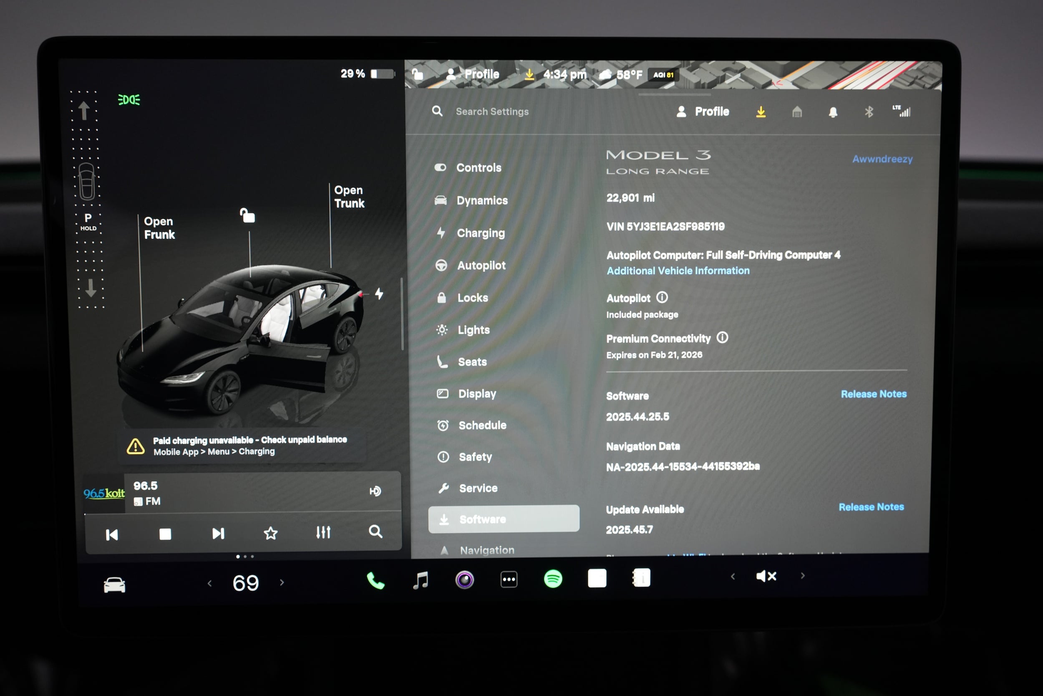This screenshot has width=1043, height=696.
Task: Open Release Notes for the software update
Action: pyautogui.click(x=872, y=506)
